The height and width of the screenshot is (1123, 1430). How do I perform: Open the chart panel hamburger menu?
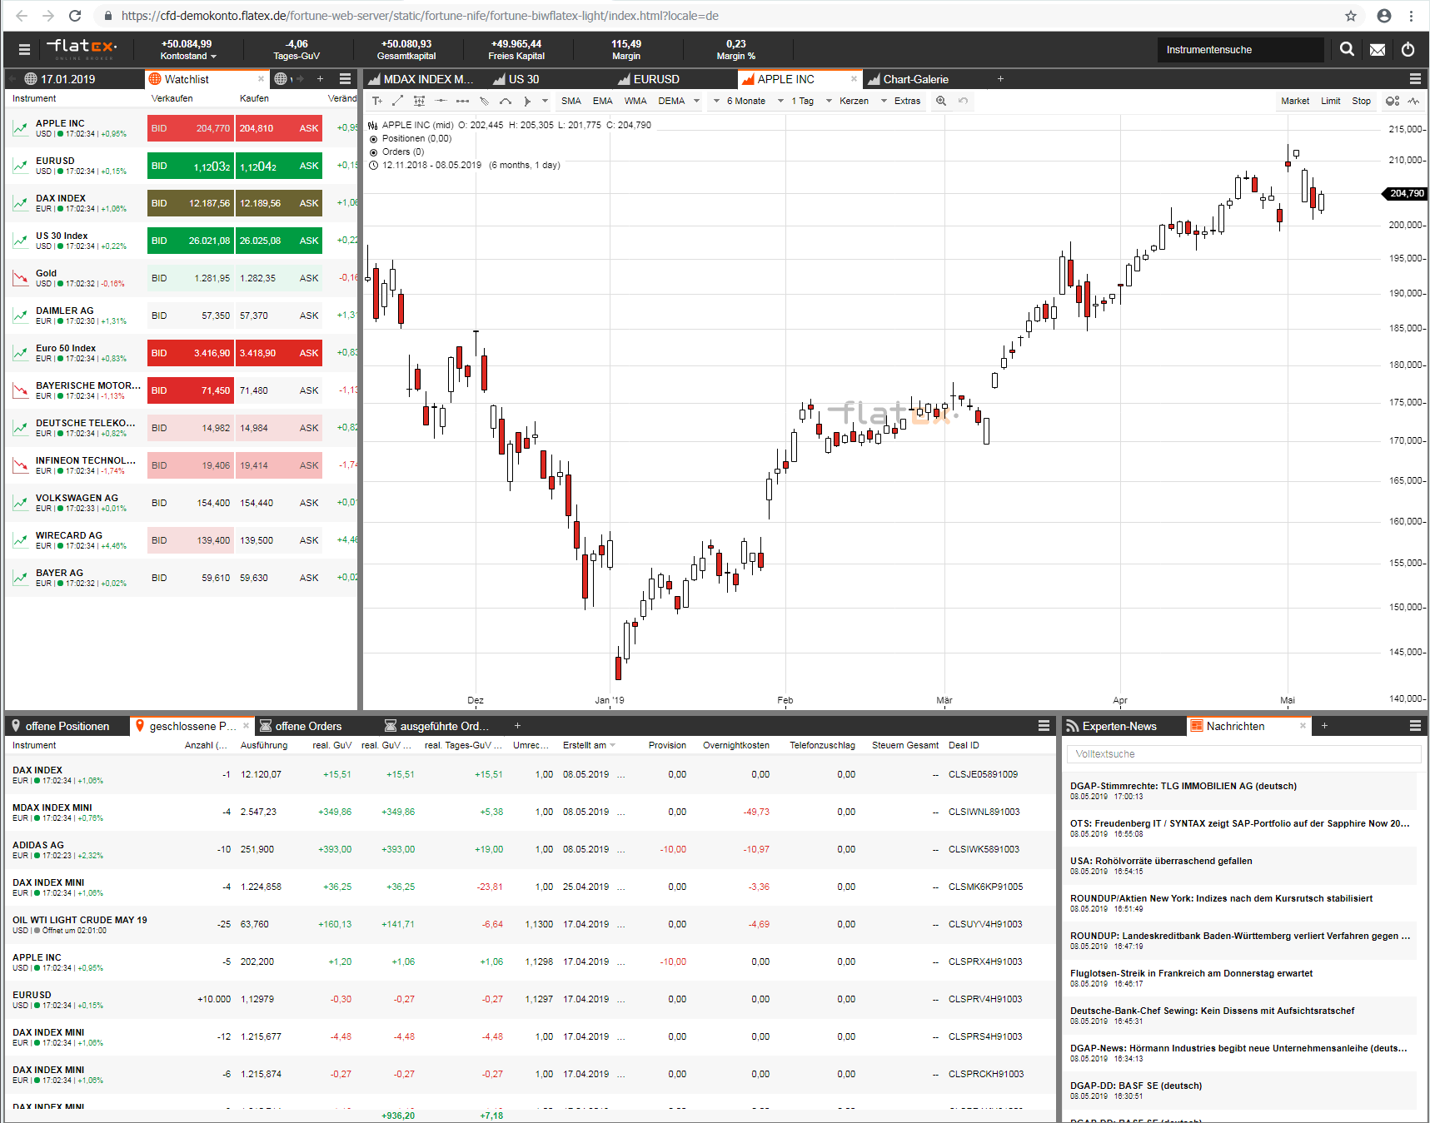tap(1415, 79)
